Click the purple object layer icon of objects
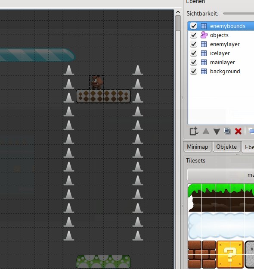Screen dimensions: 254x269 pyautogui.click(x=204, y=35)
